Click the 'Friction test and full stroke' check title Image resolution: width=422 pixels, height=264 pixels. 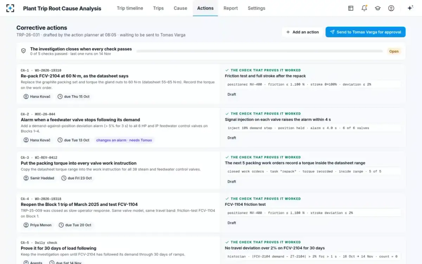tap(266, 76)
